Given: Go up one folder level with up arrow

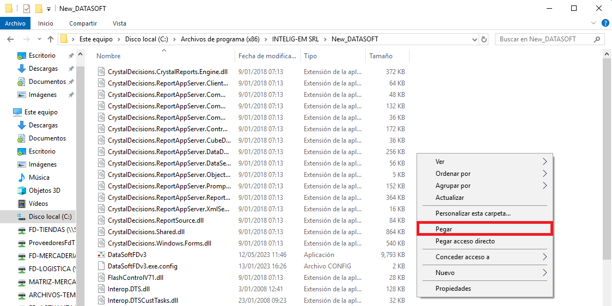Looking at the screenshot, I should [50, 39].
